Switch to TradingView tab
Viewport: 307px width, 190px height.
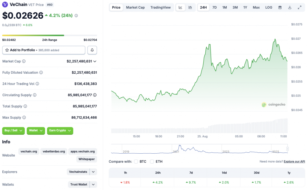pos(161,8)
